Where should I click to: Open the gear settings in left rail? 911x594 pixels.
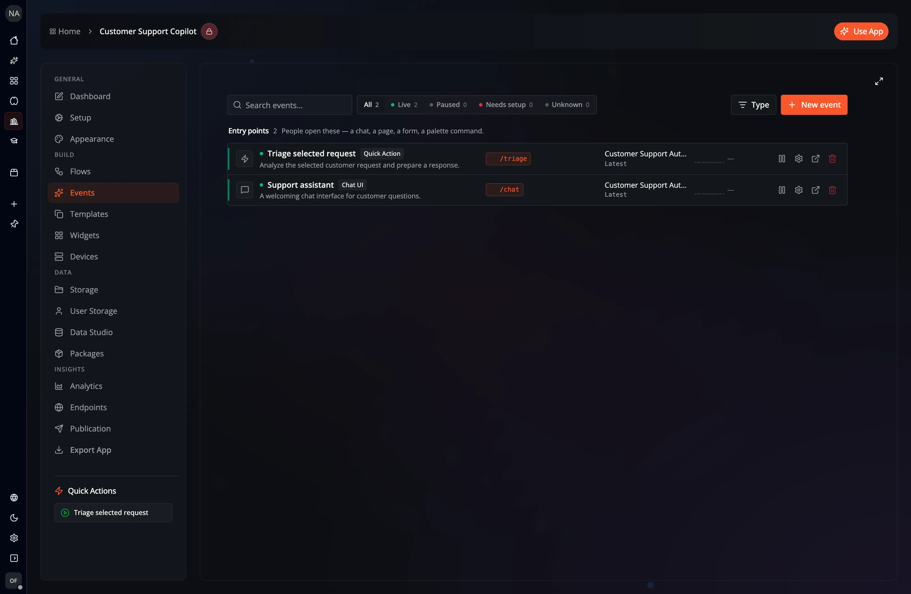(14, 538)
